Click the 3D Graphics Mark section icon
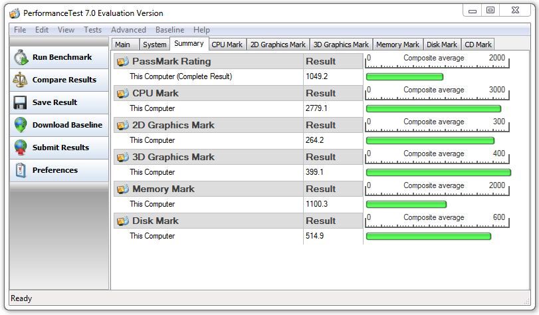This screenshot has width=539, height=315. point(123,157)
